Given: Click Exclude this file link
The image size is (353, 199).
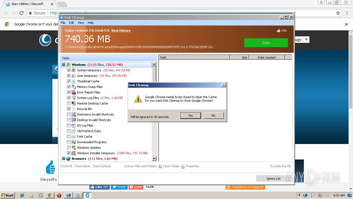Looking at the screenshot, I should coord(281,166).
